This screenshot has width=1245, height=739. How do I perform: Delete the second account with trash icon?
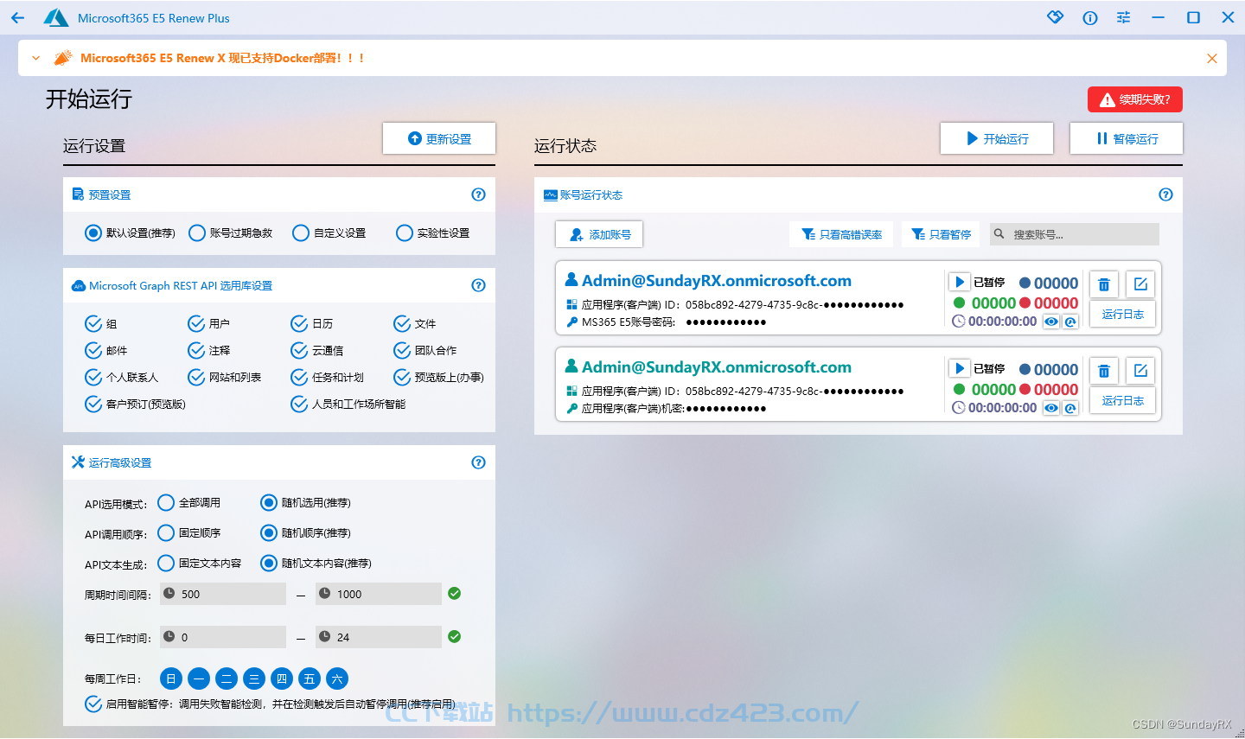point(1104,371)
